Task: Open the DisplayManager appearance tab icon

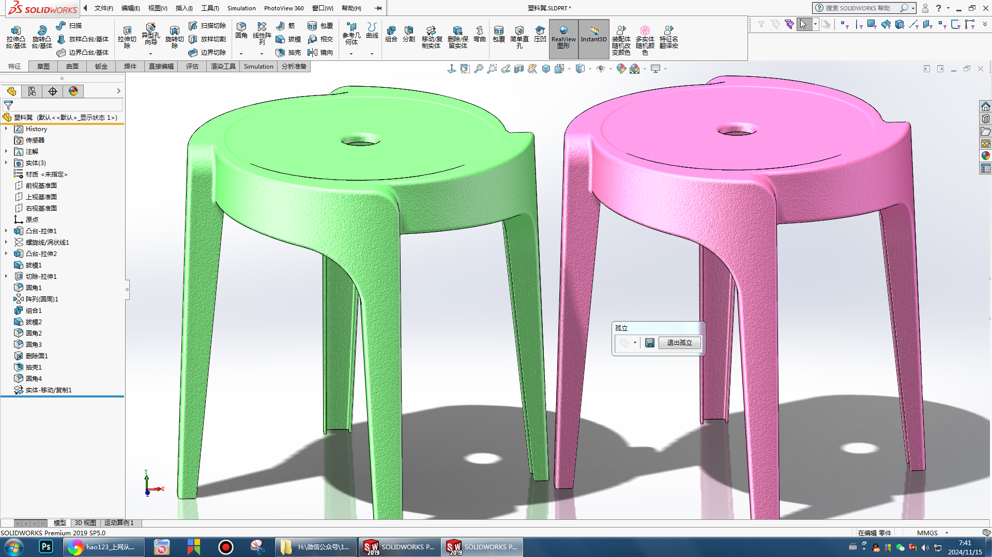Action: click(73, 91)
